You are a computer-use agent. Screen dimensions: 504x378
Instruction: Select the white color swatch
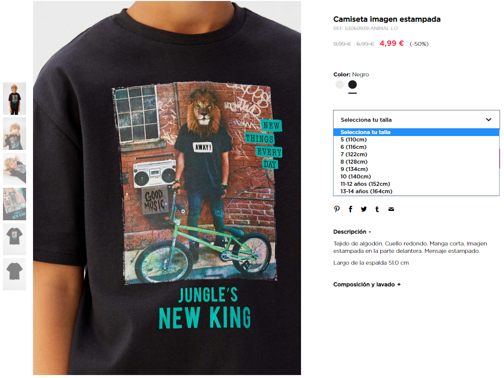(x=339, y=85)
